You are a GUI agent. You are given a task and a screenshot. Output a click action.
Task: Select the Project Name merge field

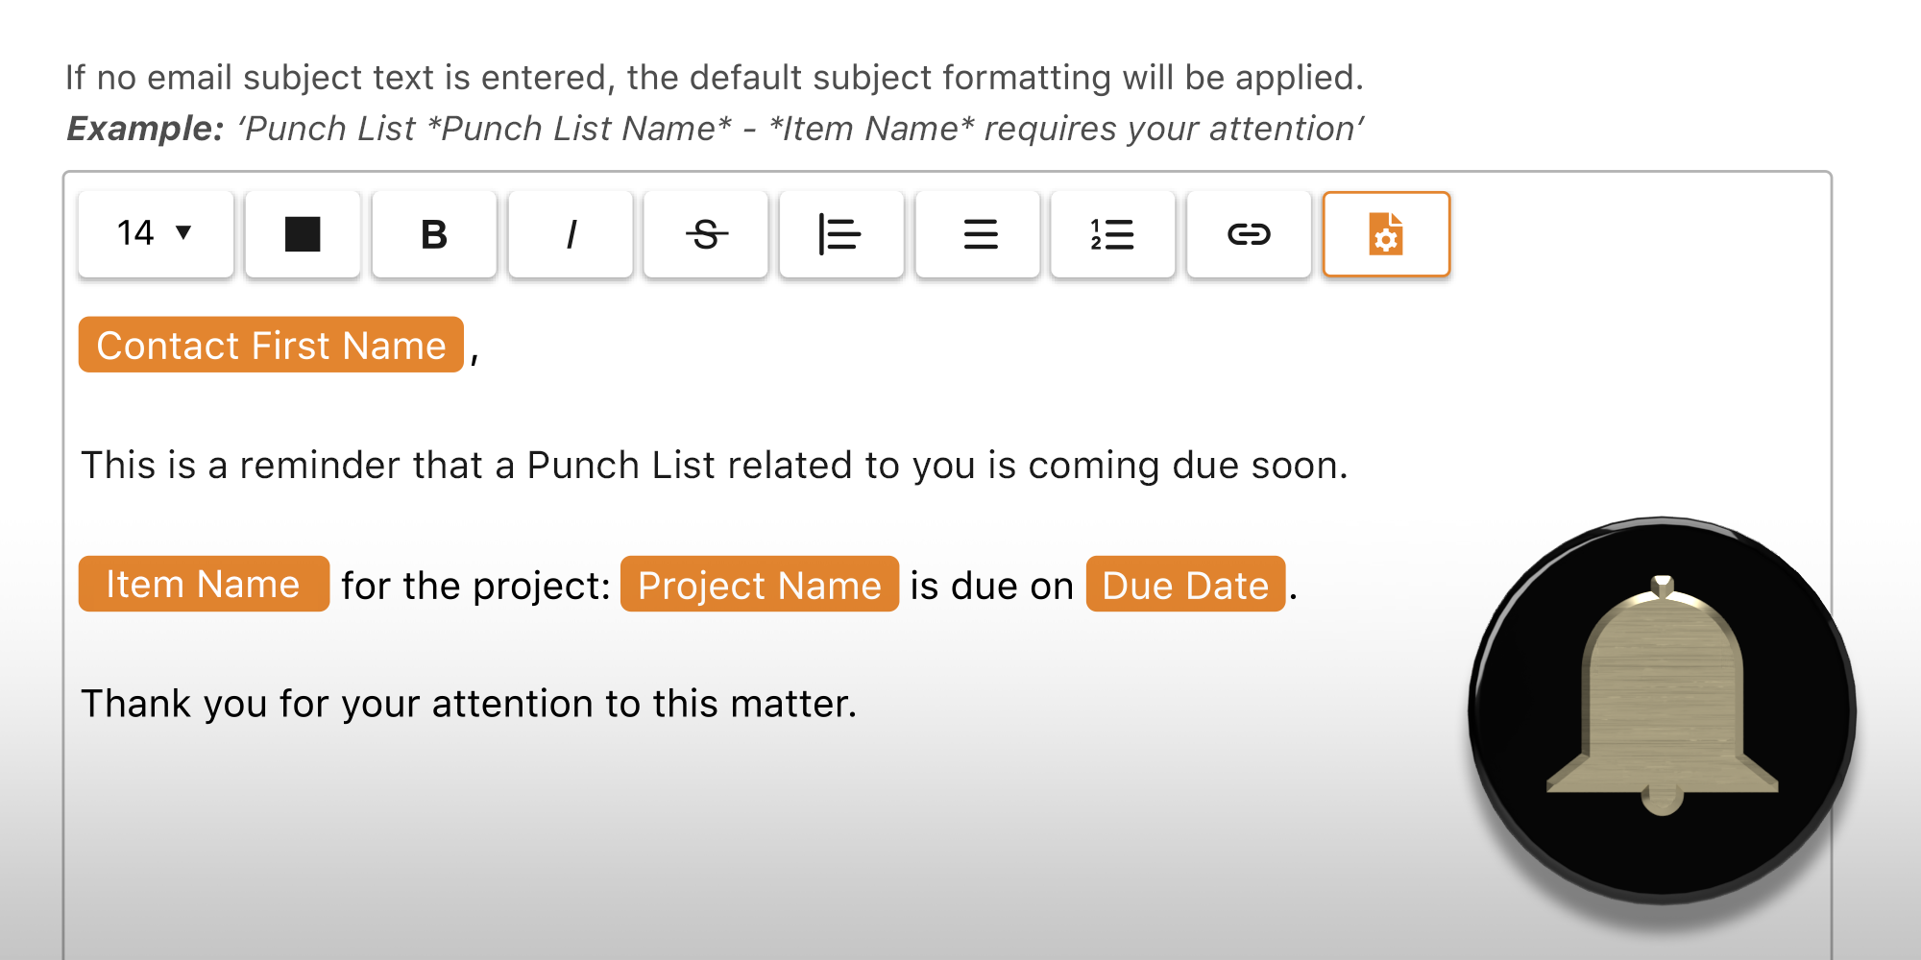(x=759, y=585)
